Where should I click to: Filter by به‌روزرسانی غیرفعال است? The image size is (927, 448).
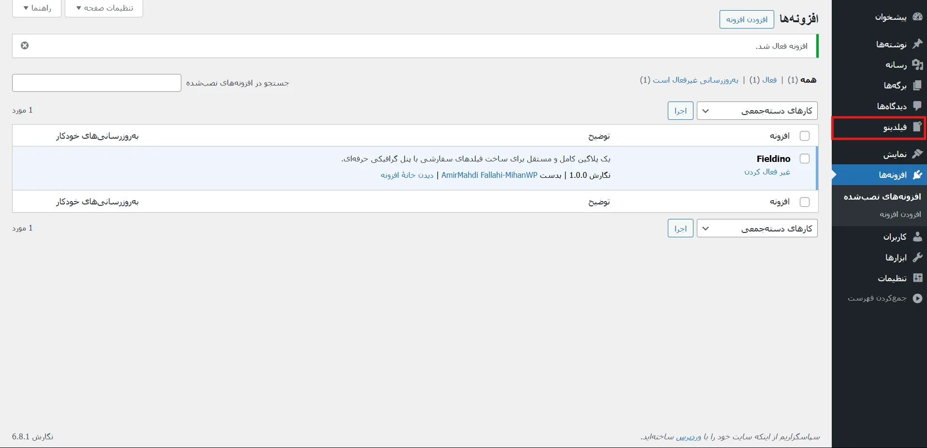tap(696, 80)
